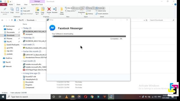Click the New folder icon

click(x=62, y=9)
